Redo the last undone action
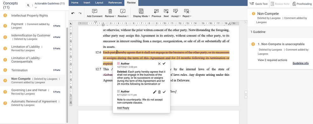Screen dimensions: 313x124 [x=80, y=13]
